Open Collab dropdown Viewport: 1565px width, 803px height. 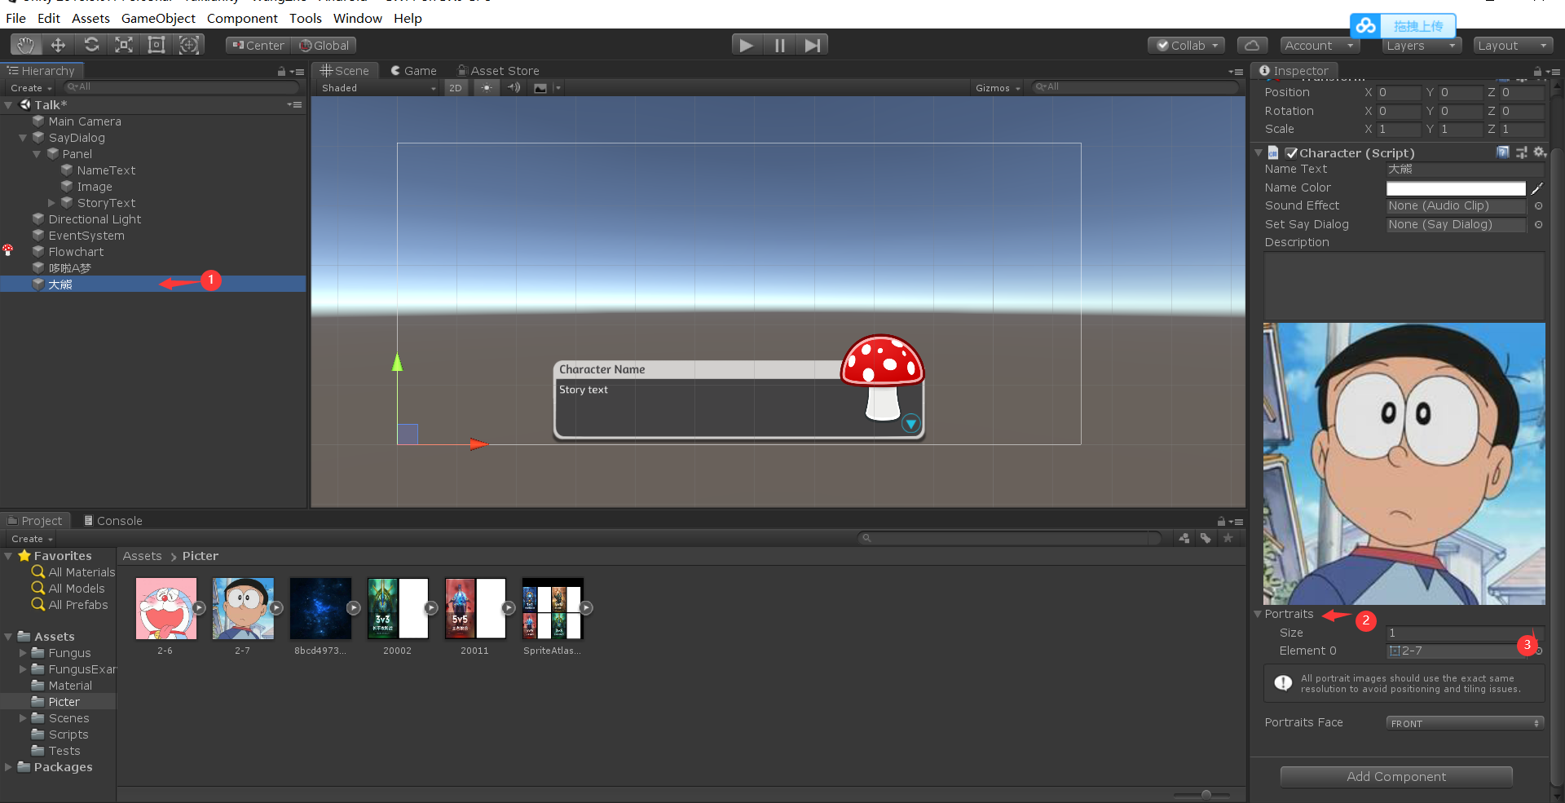click(x=1187, y=46)
